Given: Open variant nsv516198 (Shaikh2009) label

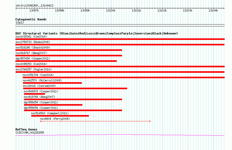Looking at the screenshot, I should (33, 47).
